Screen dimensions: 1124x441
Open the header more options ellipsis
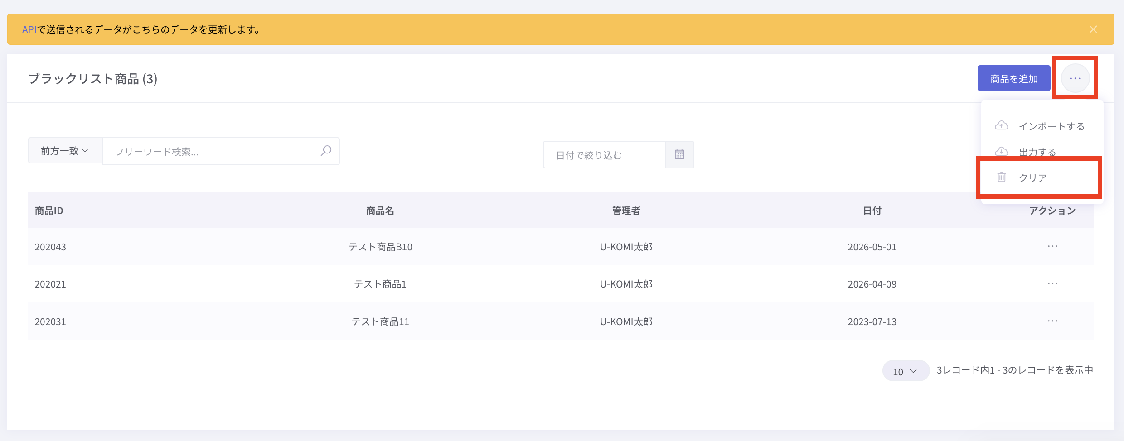tap(1075, 78)
